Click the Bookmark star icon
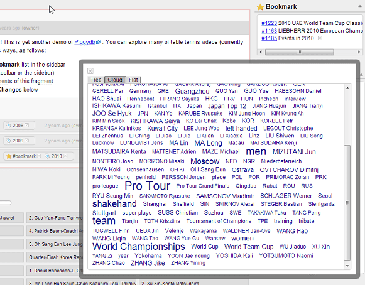The height and width of the screenshot is (285, 365). 260,7
